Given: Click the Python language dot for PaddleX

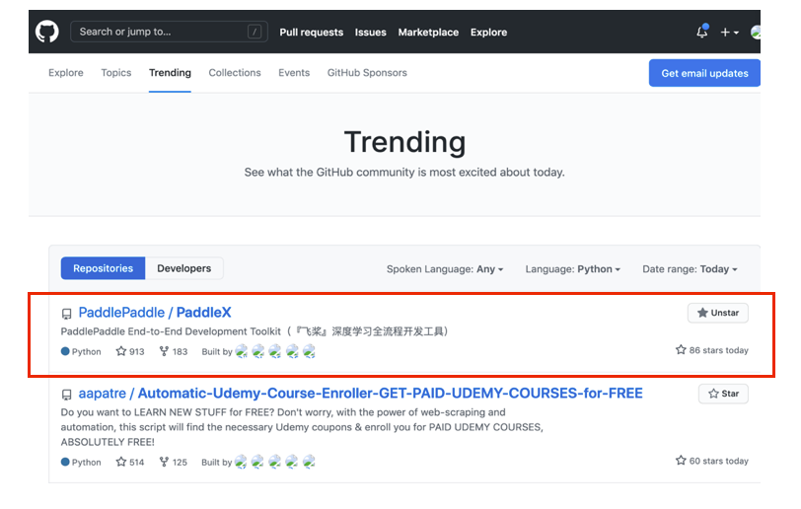Looking at the screenshot, I should (65, 351).
